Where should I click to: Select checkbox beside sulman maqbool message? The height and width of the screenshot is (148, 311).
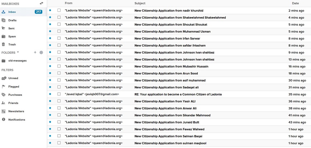(x=59, y=143)
